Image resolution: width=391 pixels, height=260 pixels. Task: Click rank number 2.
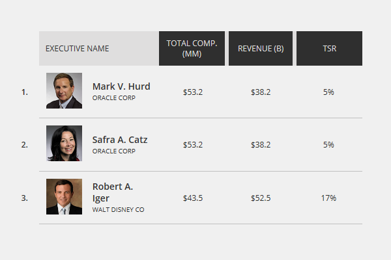point(25,145)
